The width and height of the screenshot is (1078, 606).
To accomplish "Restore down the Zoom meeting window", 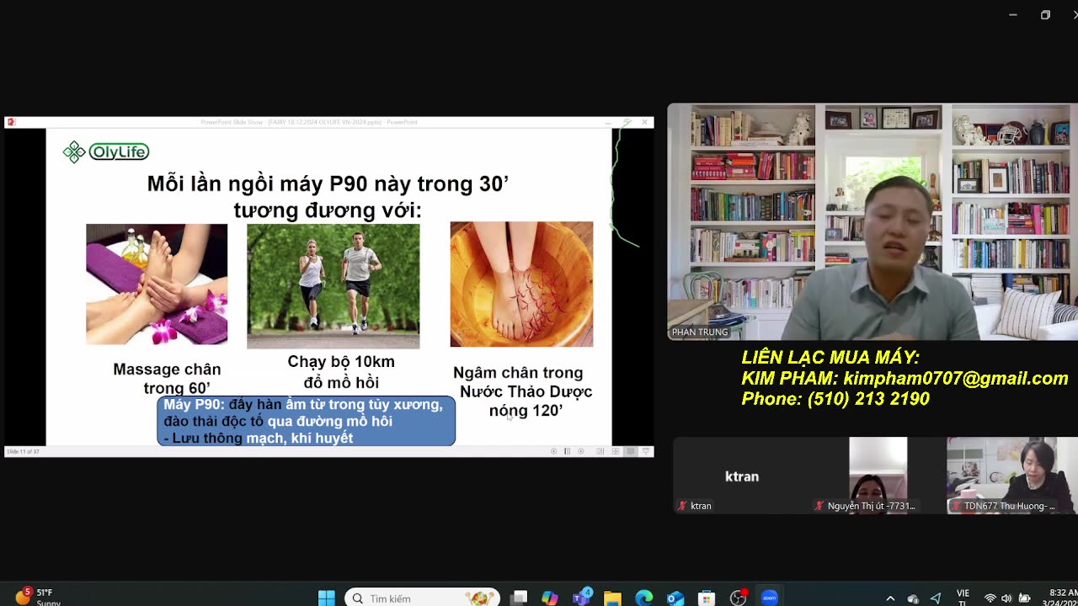I will pos(1045,15).
